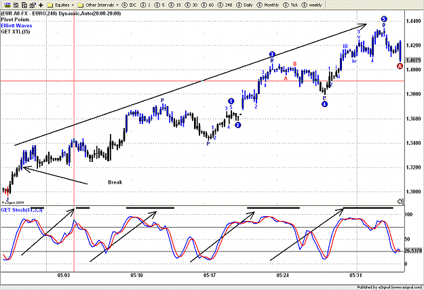Screen dimensions: 424x290
Task: Click the 05/17 date label on time axis
Action: pyautogui.click(x=210, y=275)
